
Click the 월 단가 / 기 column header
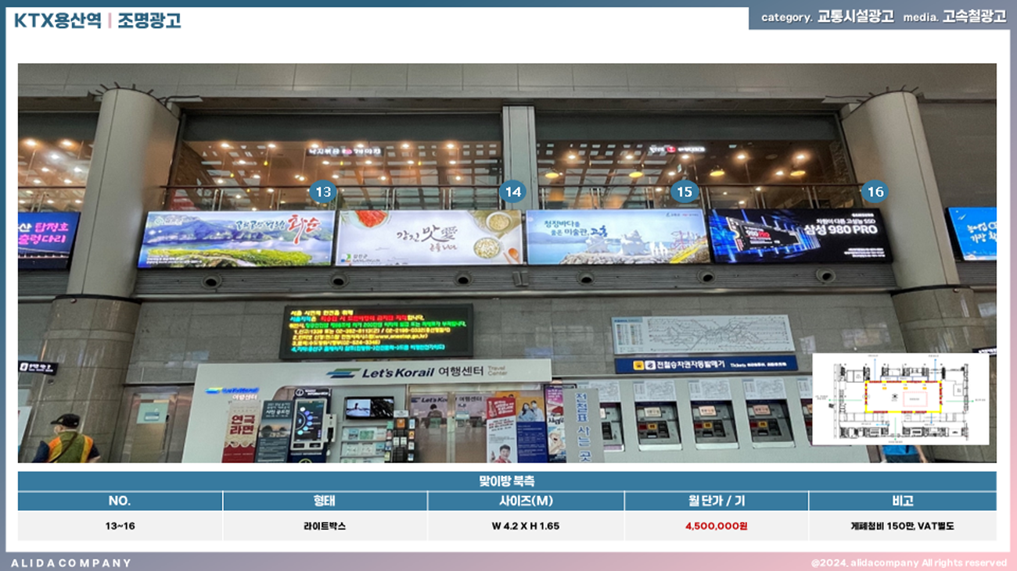pos(716,501)
